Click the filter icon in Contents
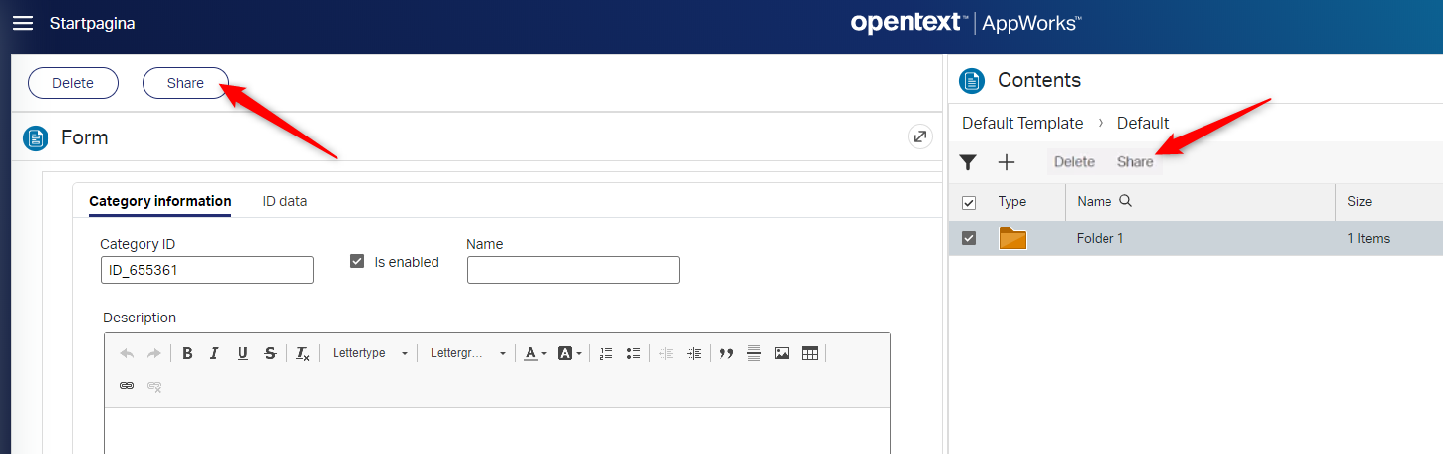The width and height of the screenshot is (1443, 454). coord(968,162)
